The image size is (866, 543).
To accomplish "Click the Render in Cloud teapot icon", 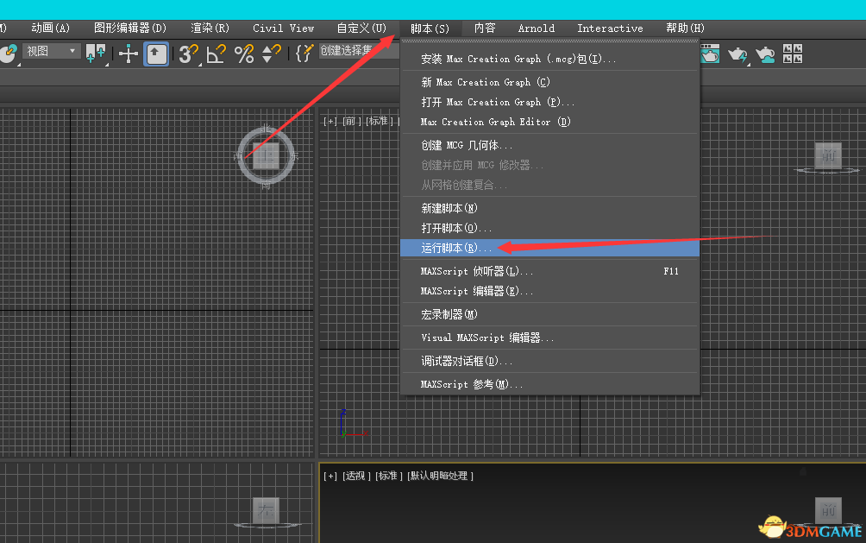I will coord(765,54).
